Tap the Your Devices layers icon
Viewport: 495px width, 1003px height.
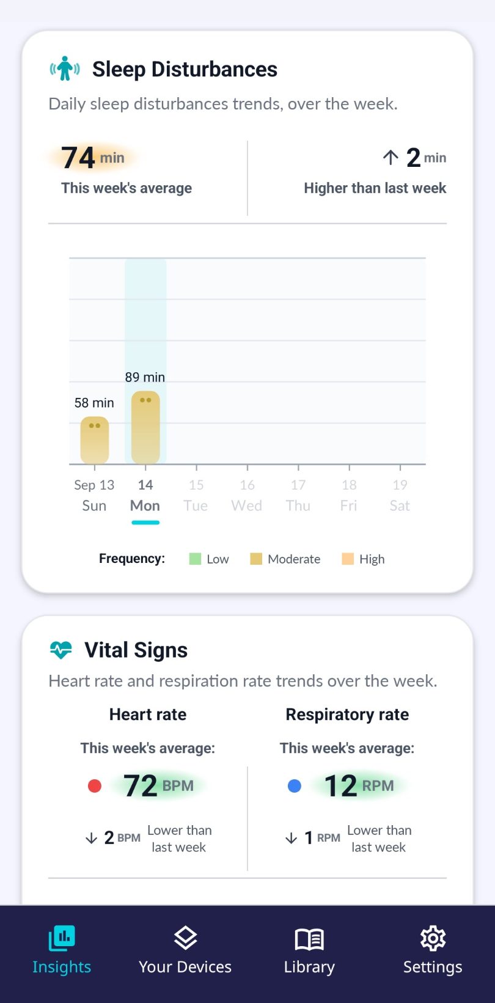(185, 938)
